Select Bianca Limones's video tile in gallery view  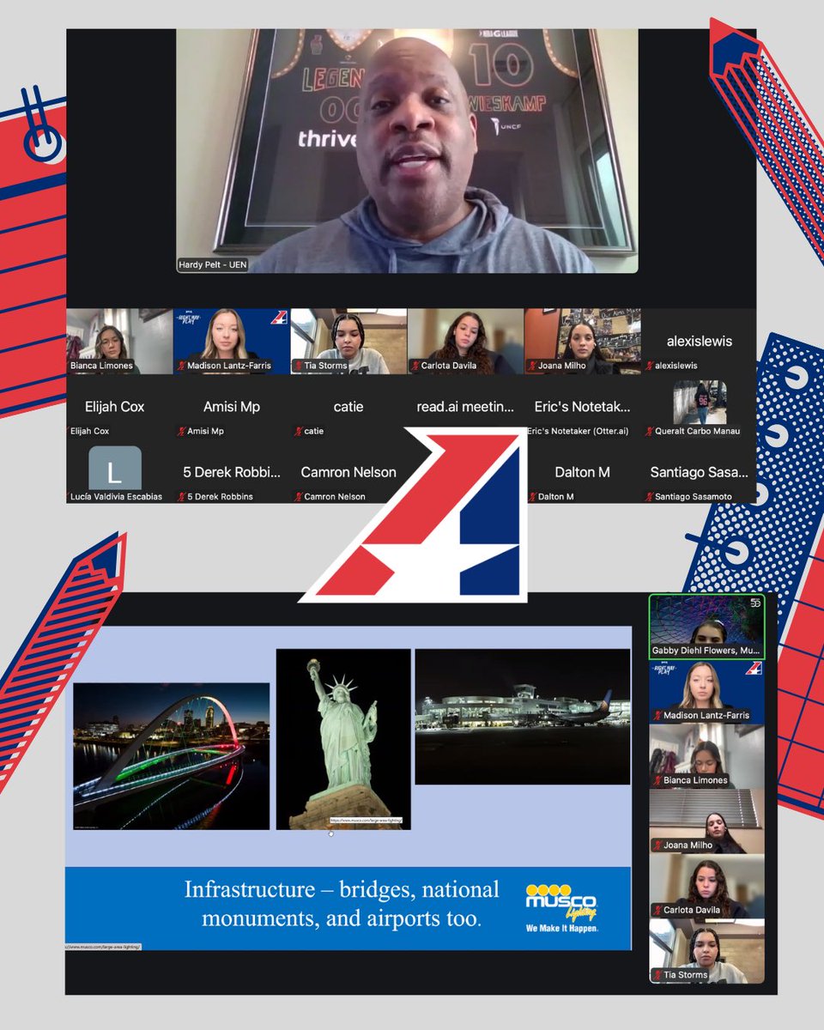pyautogui.click(x=118, y=342)
